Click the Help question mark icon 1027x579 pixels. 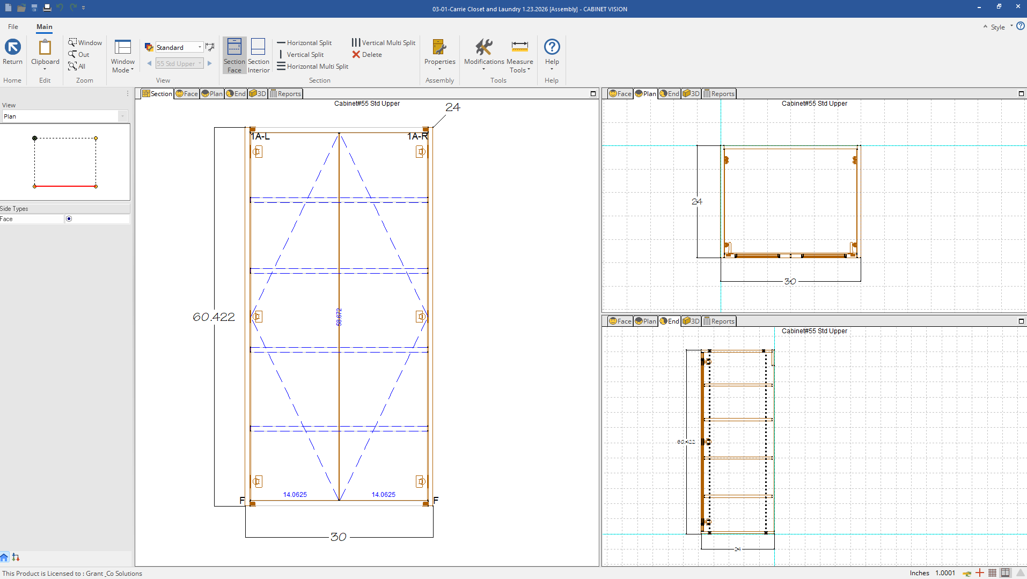(x=552, y=48)
